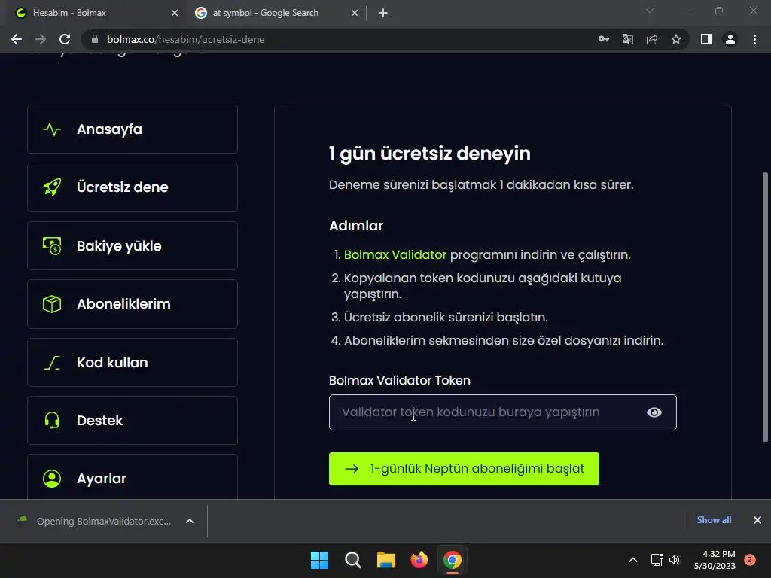Click the code icon beside Kod kullan
Viewport: 771px width, 578px height.
pyautogui.click(x=52, y=363)
